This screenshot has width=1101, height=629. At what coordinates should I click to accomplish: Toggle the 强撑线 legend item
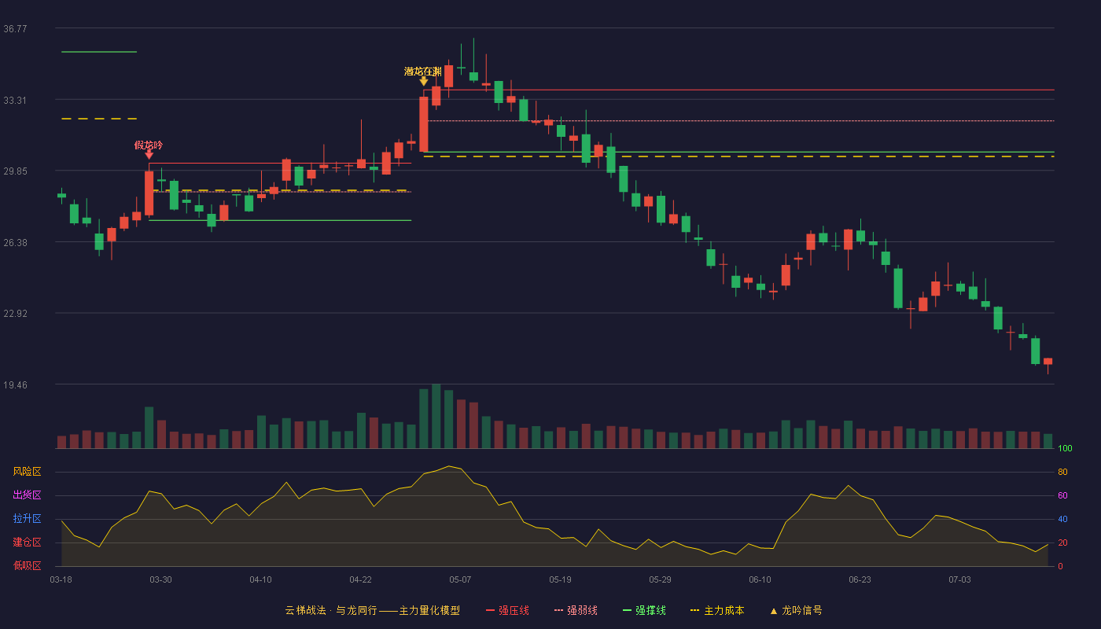pos(644,610)
